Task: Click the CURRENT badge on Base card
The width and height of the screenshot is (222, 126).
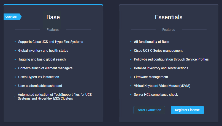Action: pos(12,17)
